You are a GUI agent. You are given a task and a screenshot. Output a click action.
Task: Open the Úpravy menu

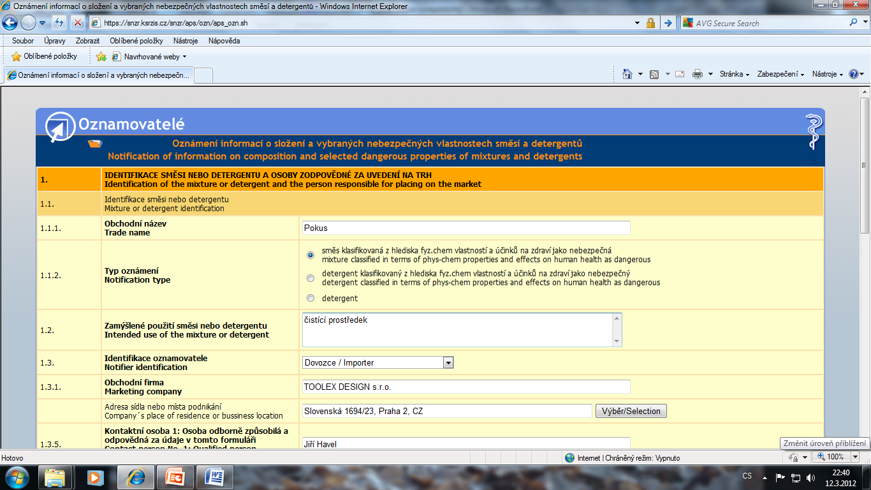point(55,41)
